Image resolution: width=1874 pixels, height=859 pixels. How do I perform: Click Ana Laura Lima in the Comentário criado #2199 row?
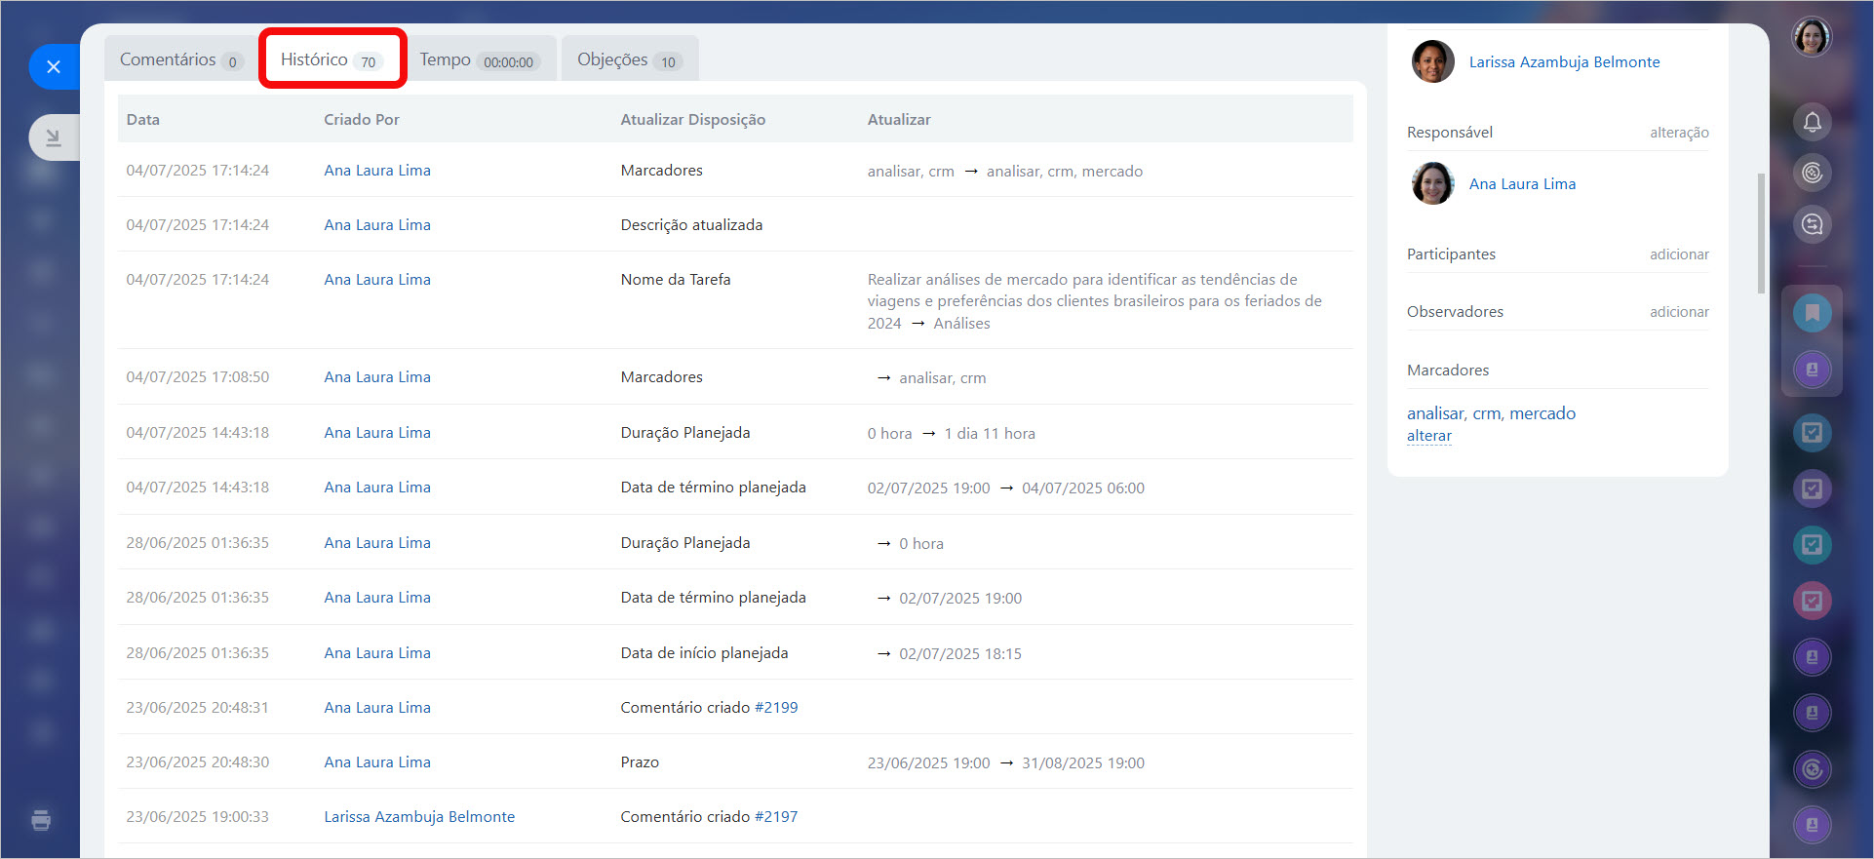tap(377, 707)
